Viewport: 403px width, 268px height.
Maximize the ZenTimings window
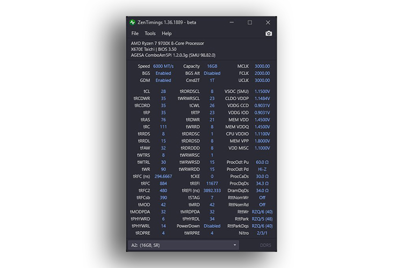point(250,23)
